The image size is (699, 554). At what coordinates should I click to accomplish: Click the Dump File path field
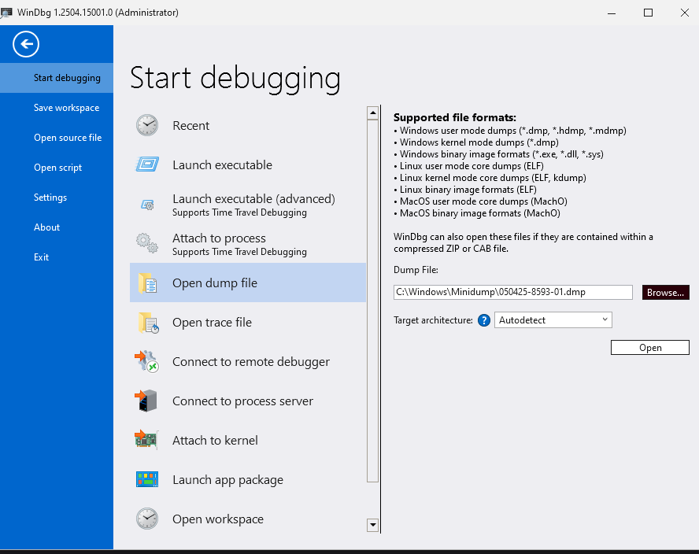click(513, 293)
